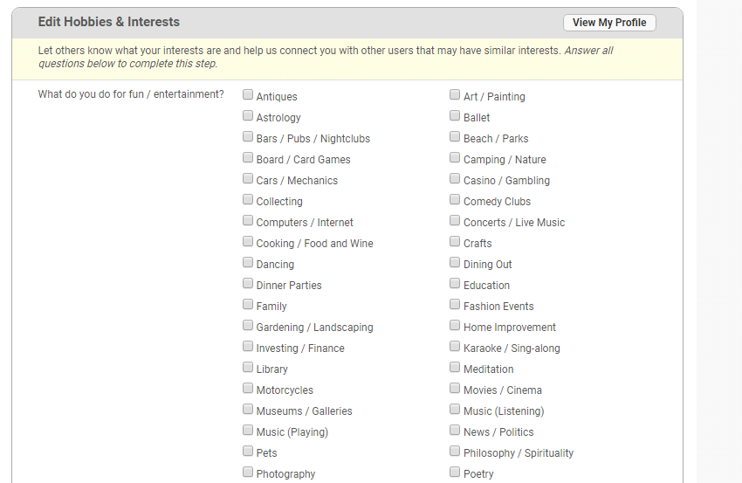Check the Dancing checkbox
The height and width of the screenshot is (483, 742).
pos(248,263)
